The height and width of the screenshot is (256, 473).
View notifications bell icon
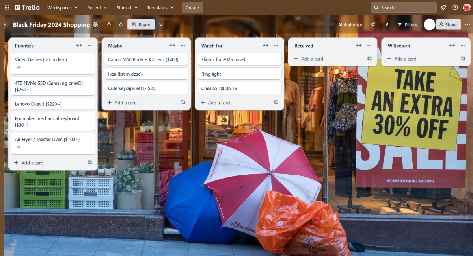tap(443, 7)
